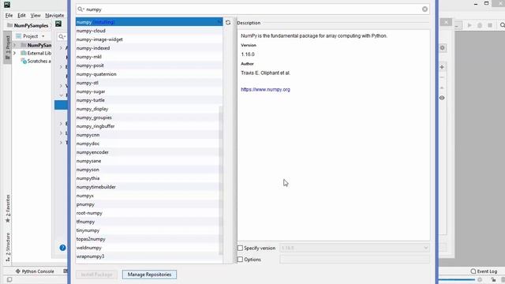Select the numpy installing row
The width and height of the screenshot is (505, 284).
149,22
